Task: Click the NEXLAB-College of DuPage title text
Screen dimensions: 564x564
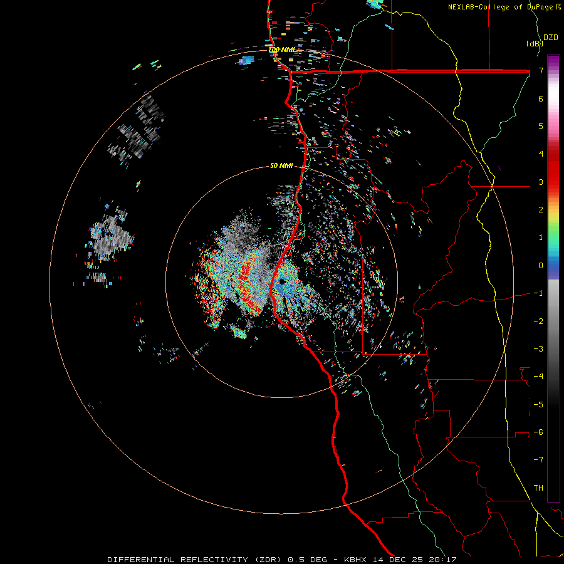Action: [500, 7]
